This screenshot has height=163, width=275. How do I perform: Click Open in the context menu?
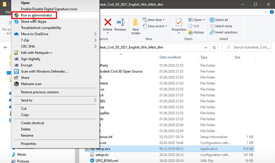coord(55,3)
